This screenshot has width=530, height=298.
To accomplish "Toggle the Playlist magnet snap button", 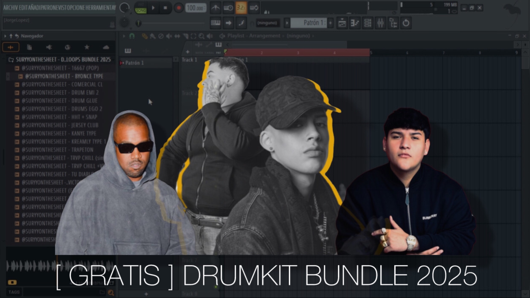I will 132,36.
